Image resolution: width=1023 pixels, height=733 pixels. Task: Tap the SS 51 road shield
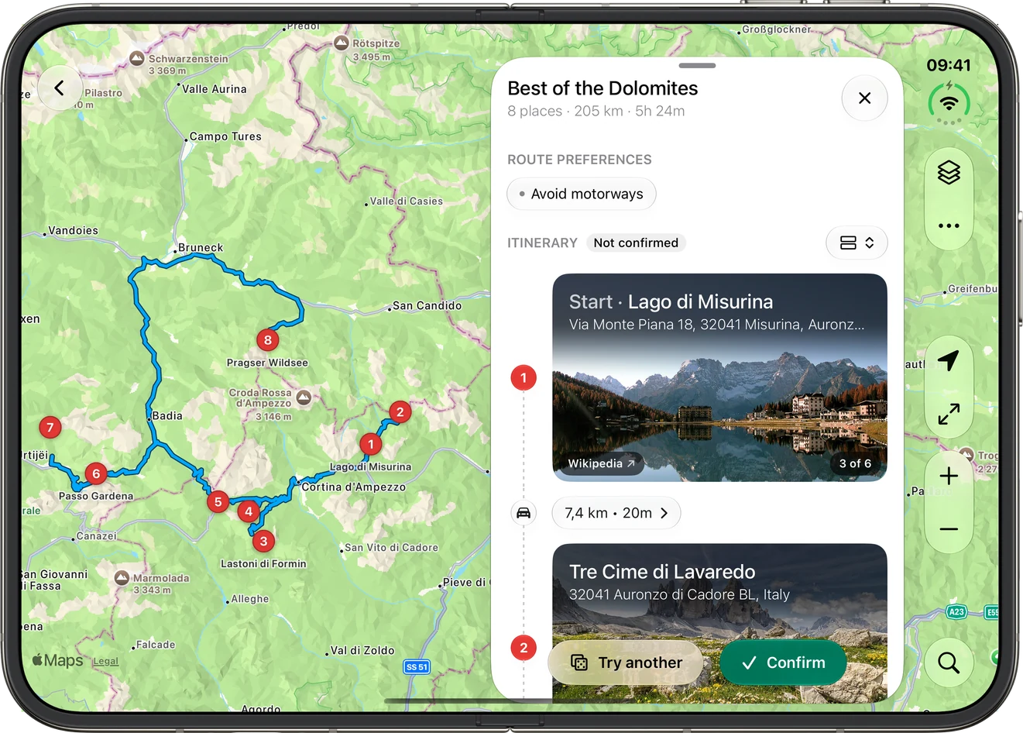point(417,666)
